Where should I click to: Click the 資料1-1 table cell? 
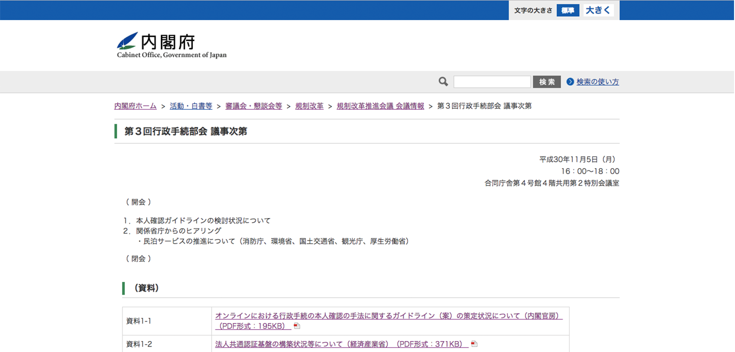tap(167, 321)
